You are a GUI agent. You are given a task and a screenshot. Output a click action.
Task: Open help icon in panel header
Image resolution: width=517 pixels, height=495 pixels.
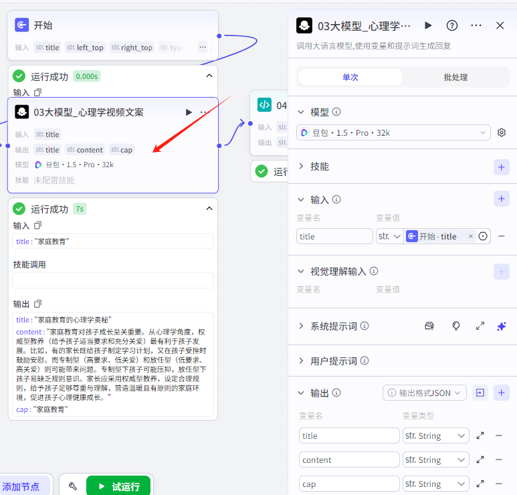click(x=451, y=25)
